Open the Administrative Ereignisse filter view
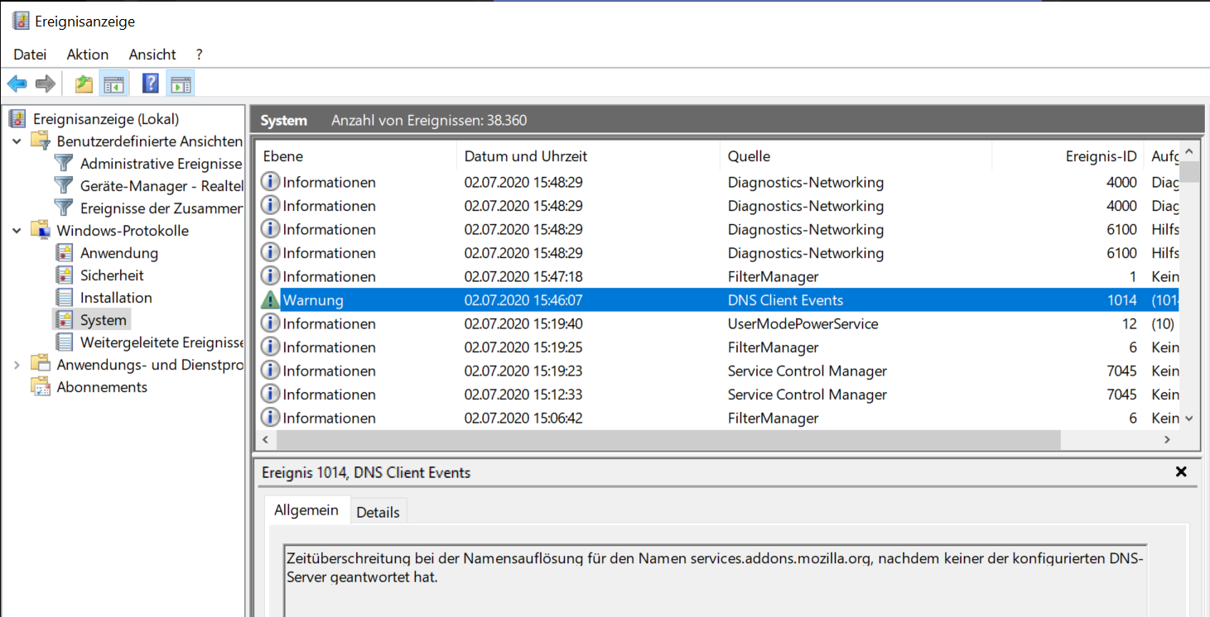Image resolution: width=1210 pixels, height=617 pixels. [161, 164]
